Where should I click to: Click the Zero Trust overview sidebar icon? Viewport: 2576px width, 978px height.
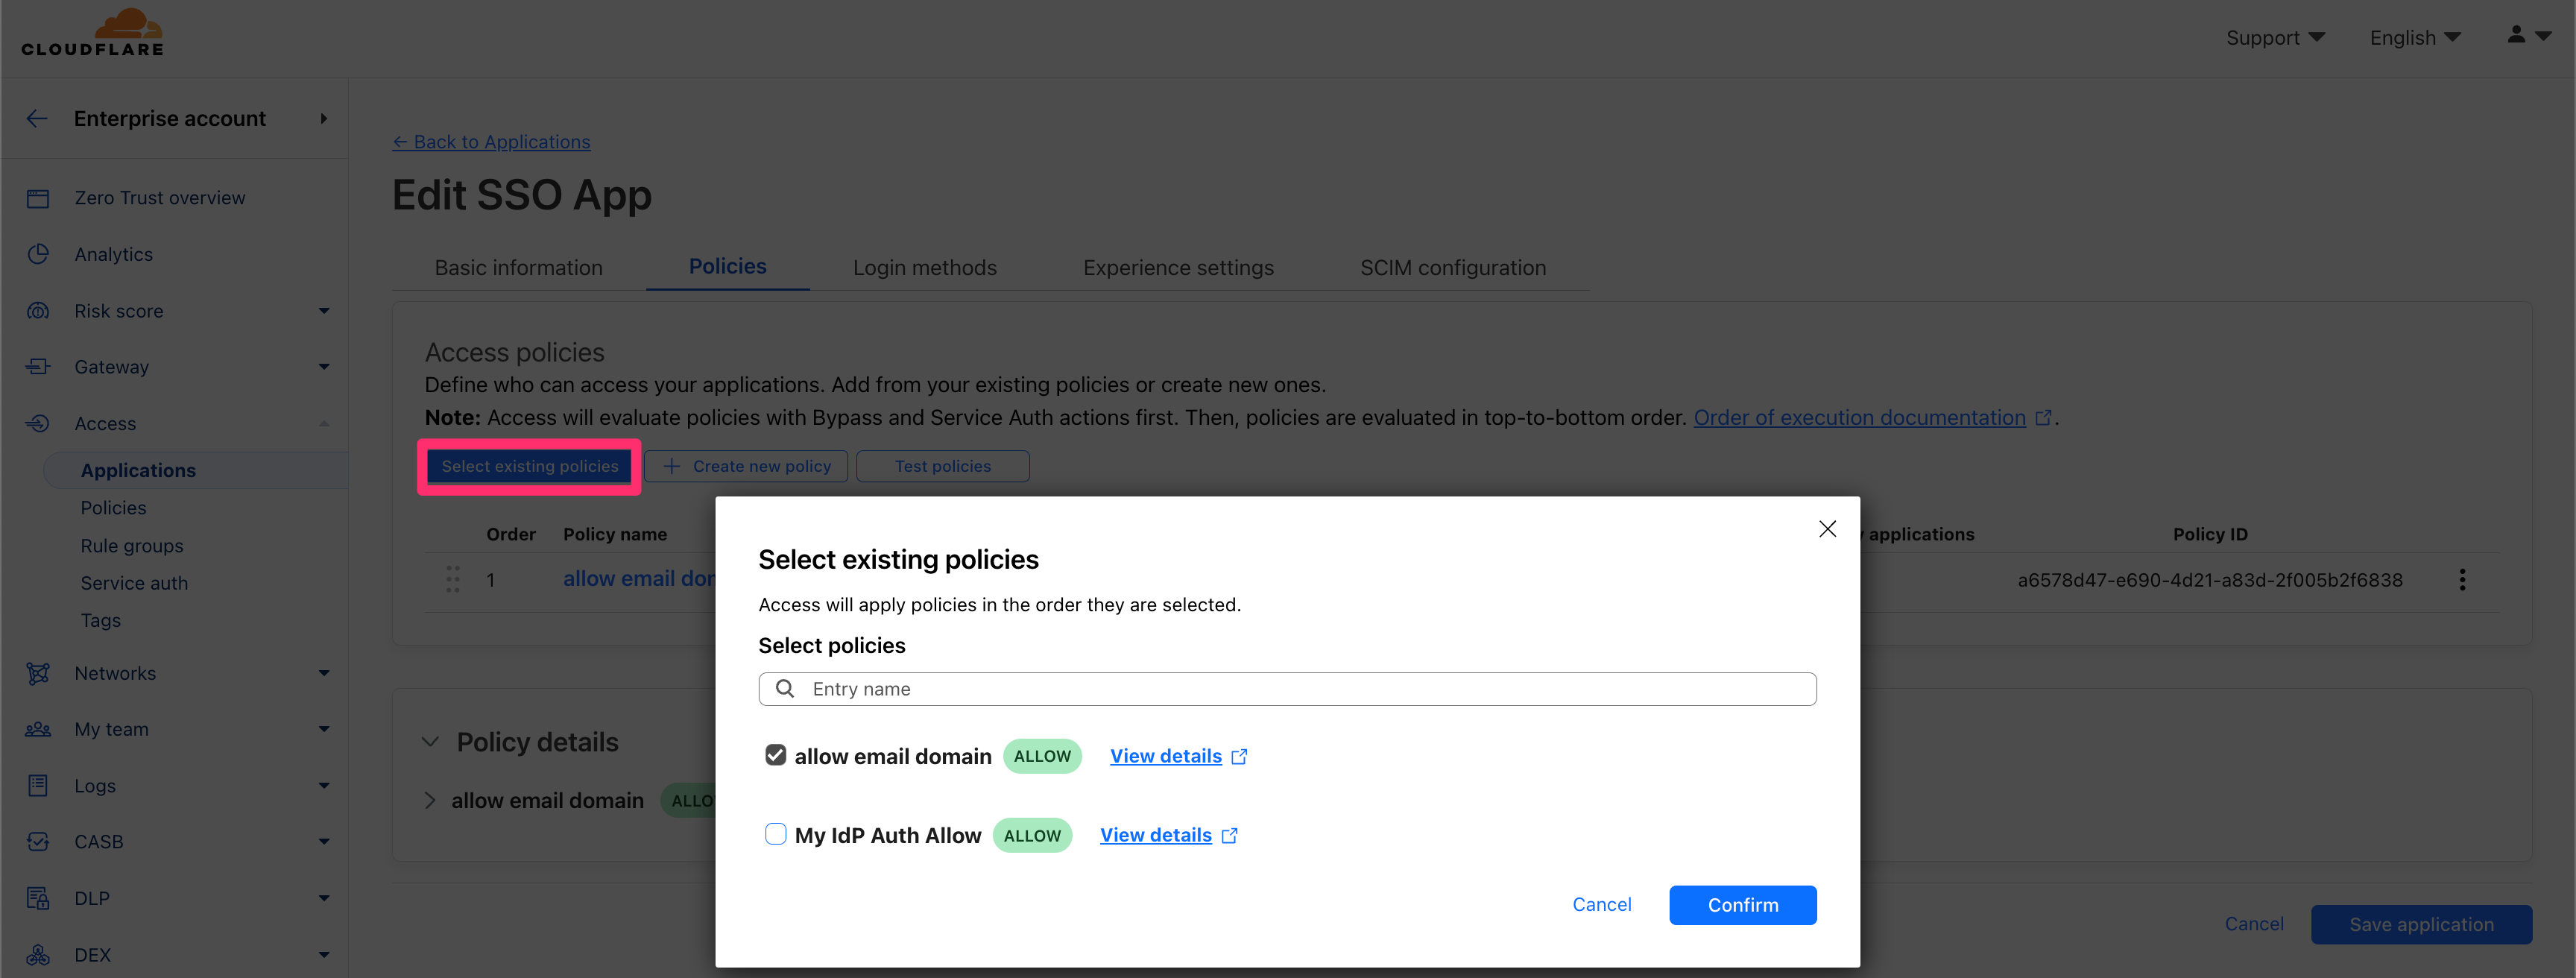click(38, 198)
